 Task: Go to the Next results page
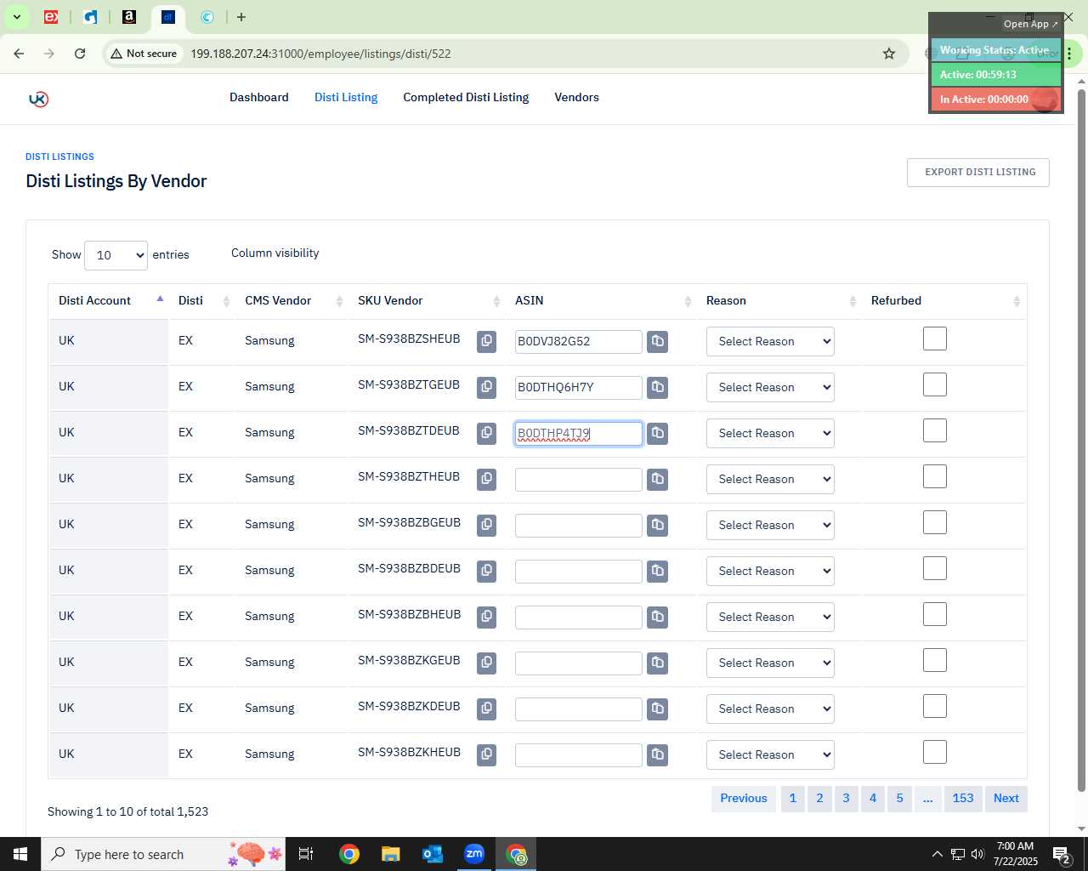[1006, 798]
